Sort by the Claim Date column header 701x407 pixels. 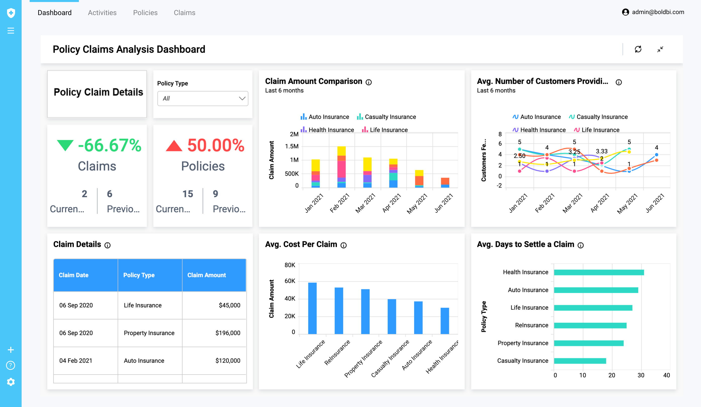tap(86, 275)
